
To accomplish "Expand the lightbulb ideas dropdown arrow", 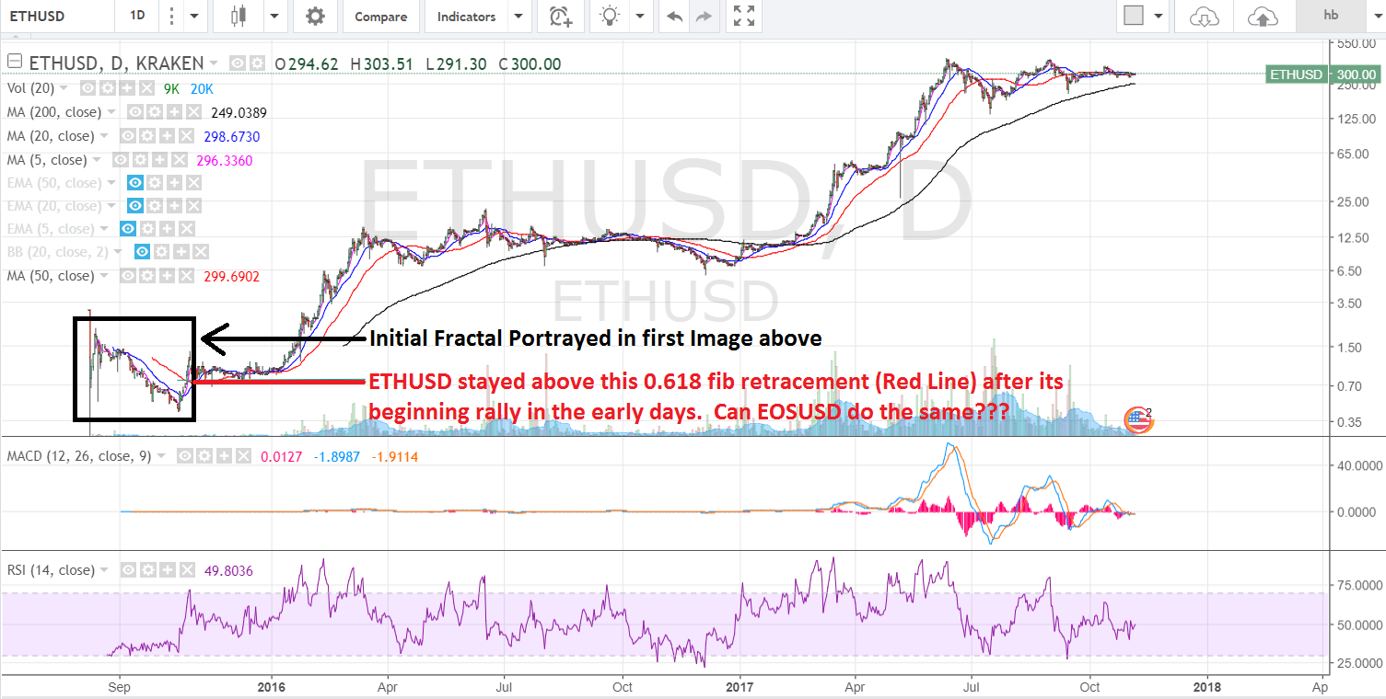I will pos(640,17).
